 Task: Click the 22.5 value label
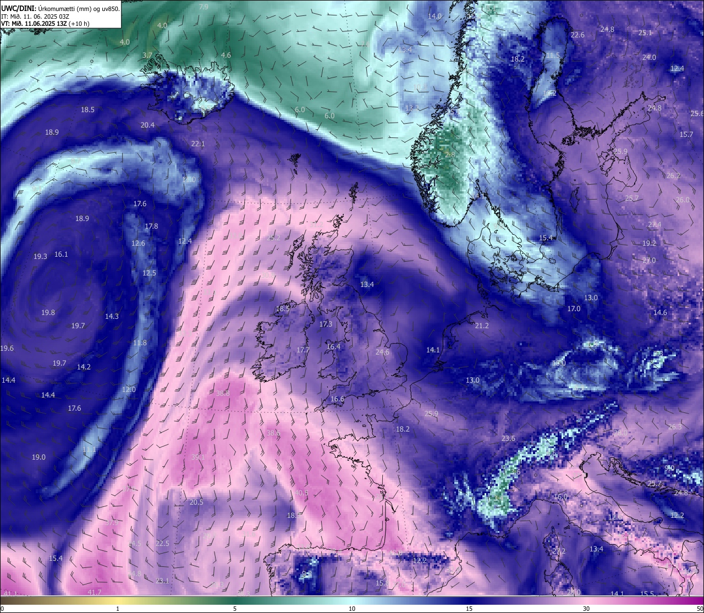pyautogui.click(x=162, y=544)
